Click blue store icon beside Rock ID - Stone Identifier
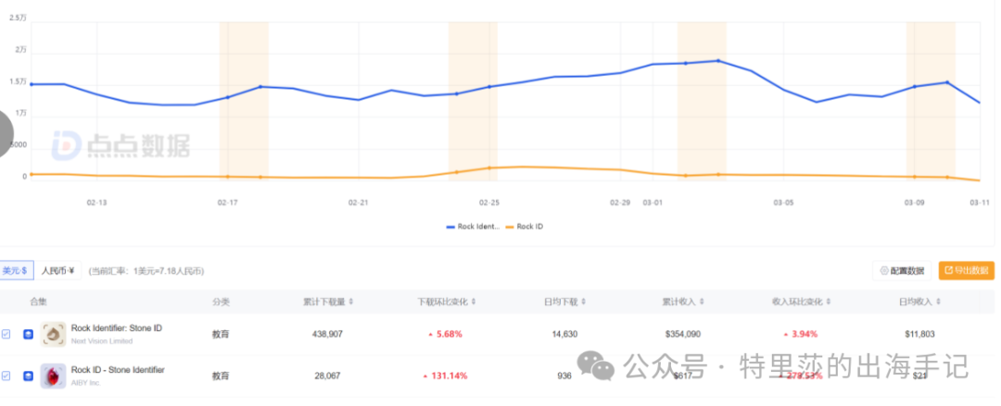Viewport: 1001px width, 406px height. tap(28, 376)
